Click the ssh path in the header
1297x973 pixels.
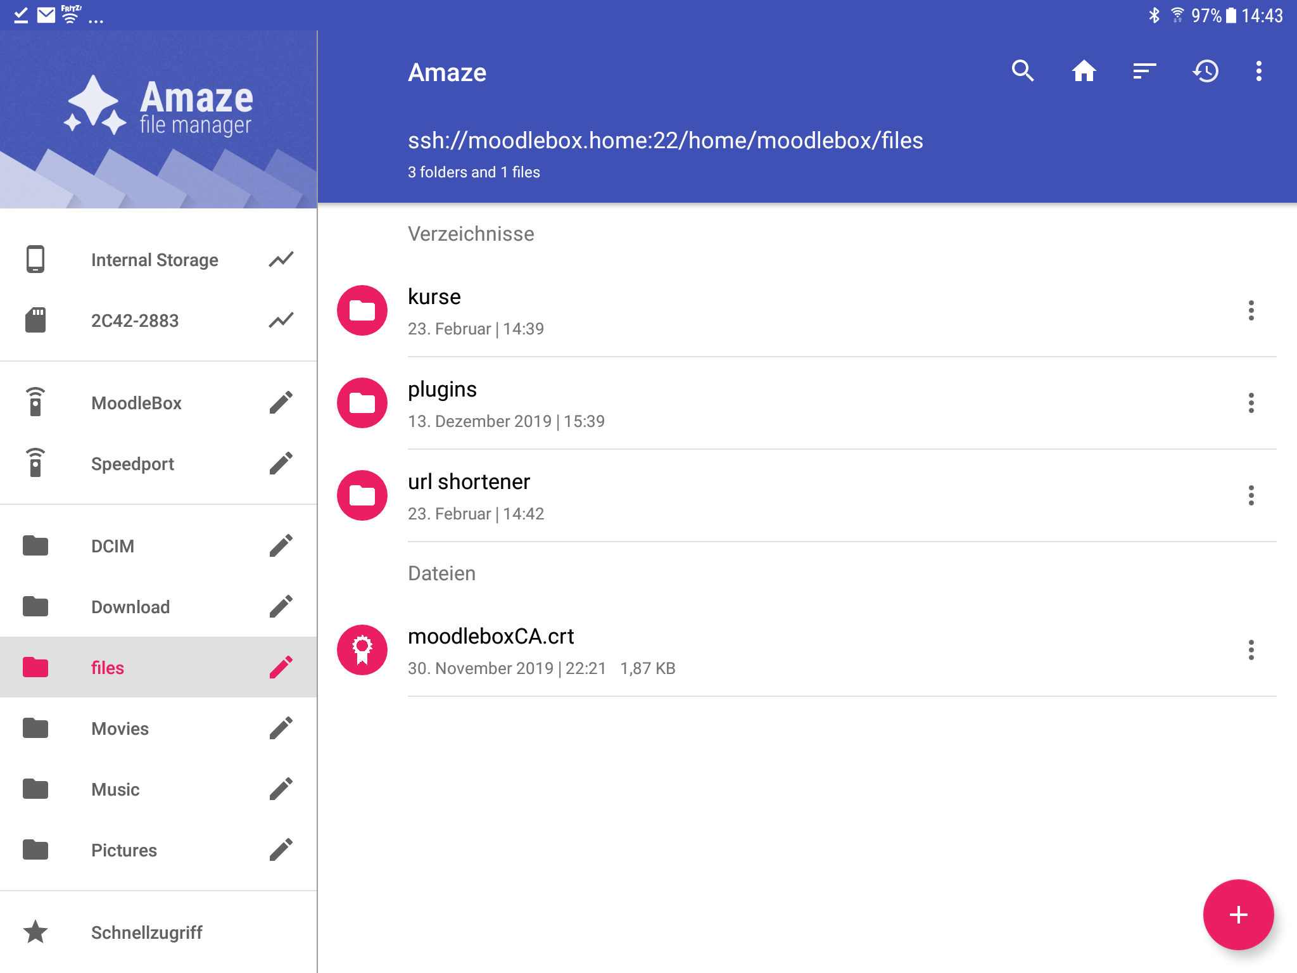pyautogui.click(x=665, y=140)
